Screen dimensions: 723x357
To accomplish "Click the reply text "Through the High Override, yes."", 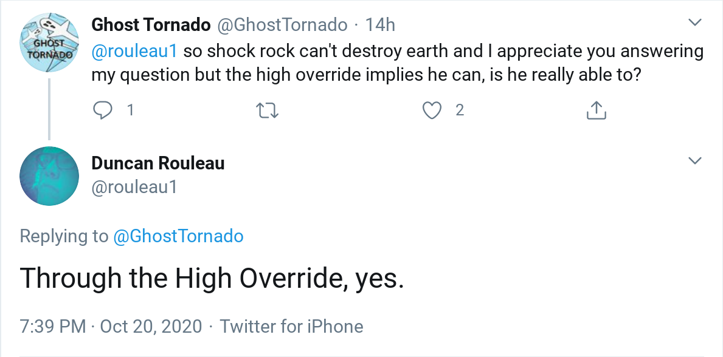I will click(212, 279).
